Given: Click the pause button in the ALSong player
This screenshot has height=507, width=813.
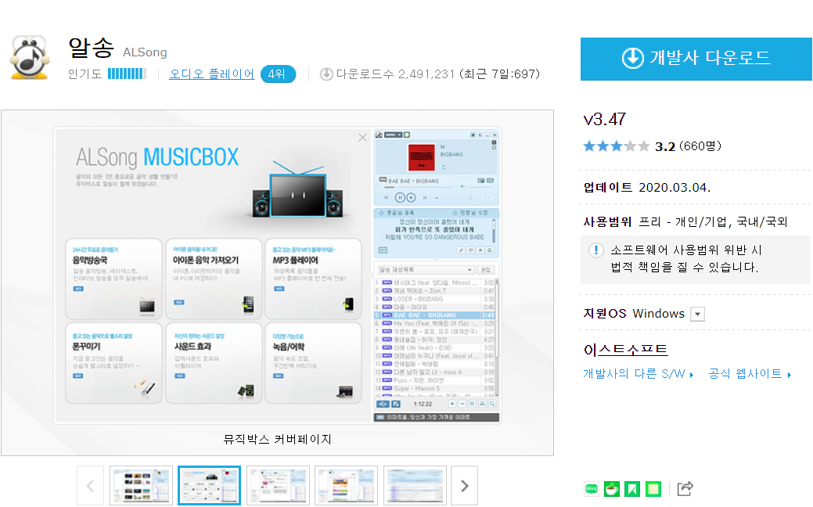Looking at the screenshot, I should tap(400, 197).
